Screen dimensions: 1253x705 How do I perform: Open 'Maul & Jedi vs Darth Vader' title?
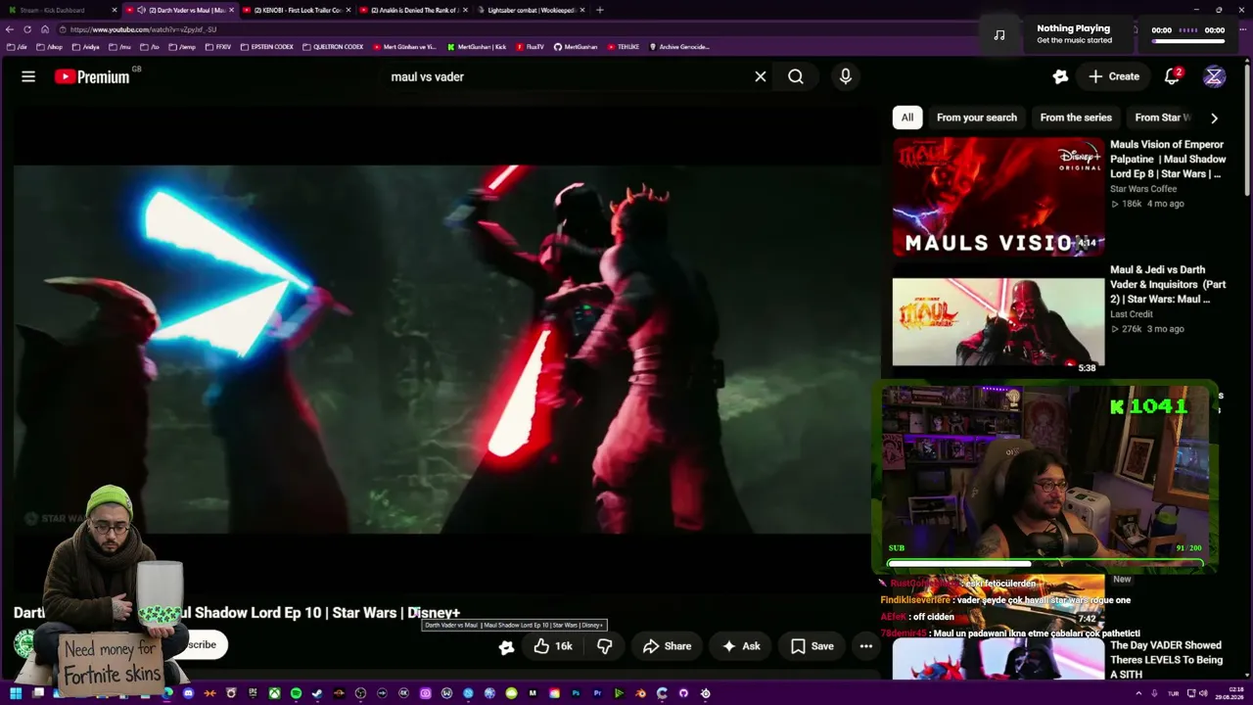click(x=1168, y=284)
